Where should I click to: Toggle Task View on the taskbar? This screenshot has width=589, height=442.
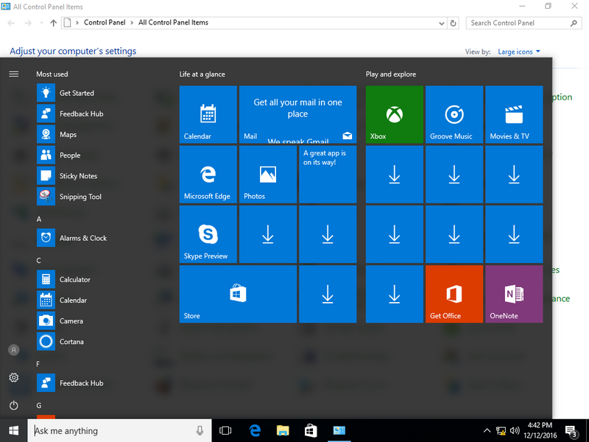[x=226, y=431]
